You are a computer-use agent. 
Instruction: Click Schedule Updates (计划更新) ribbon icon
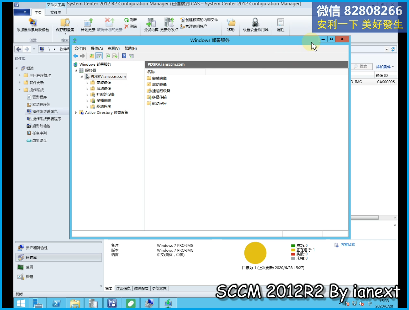(x=88, y=25)
